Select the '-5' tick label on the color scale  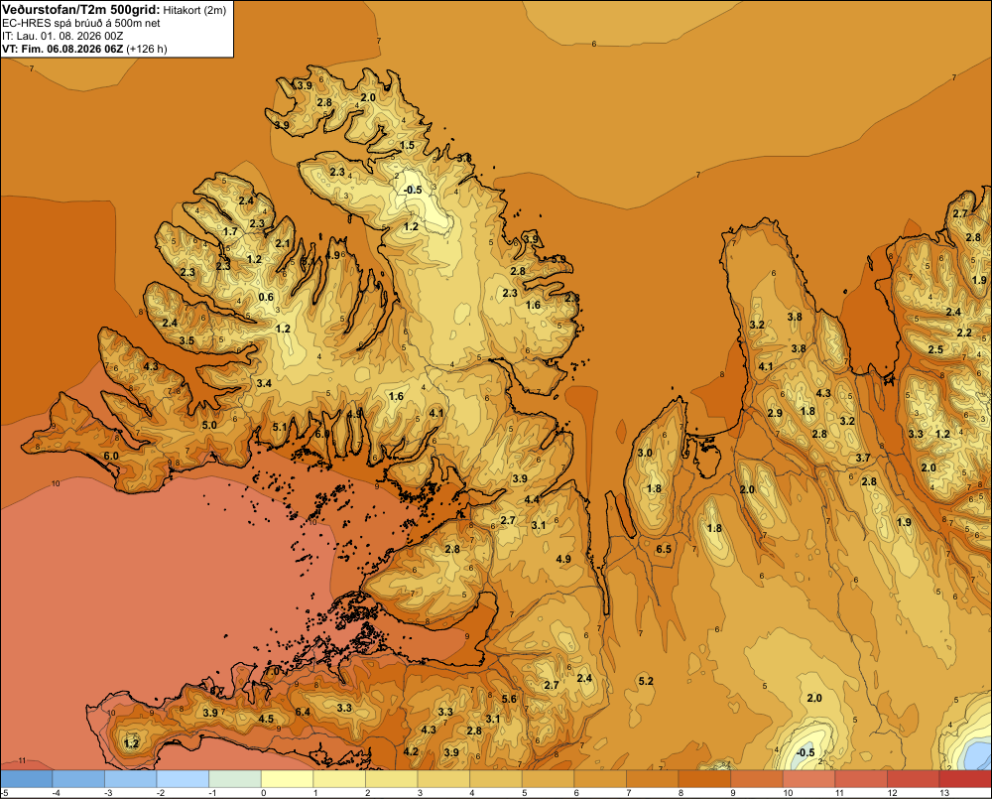pyautogui.click(x=4, y=793)
